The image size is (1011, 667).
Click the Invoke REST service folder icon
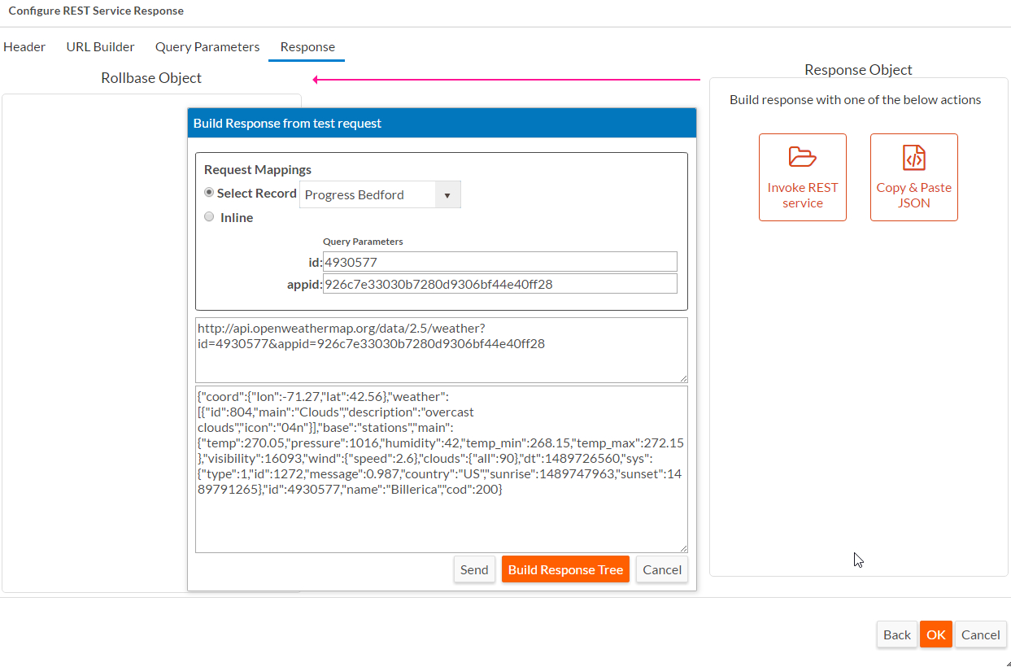(802, 157)
